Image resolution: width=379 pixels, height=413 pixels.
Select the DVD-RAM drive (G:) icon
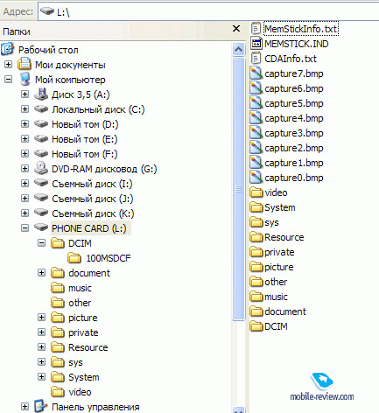click(41, 169)
